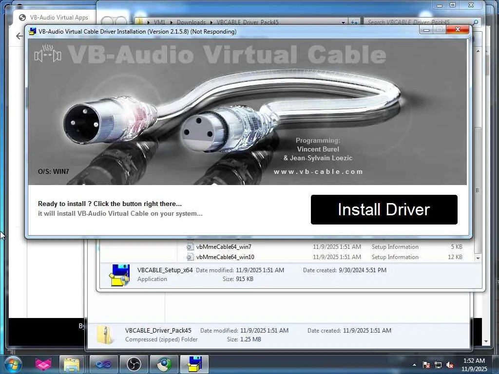The height and width of the screenshot is (374, 499).
Task: Open the Windows Start menu
Action: click(13, 364)
